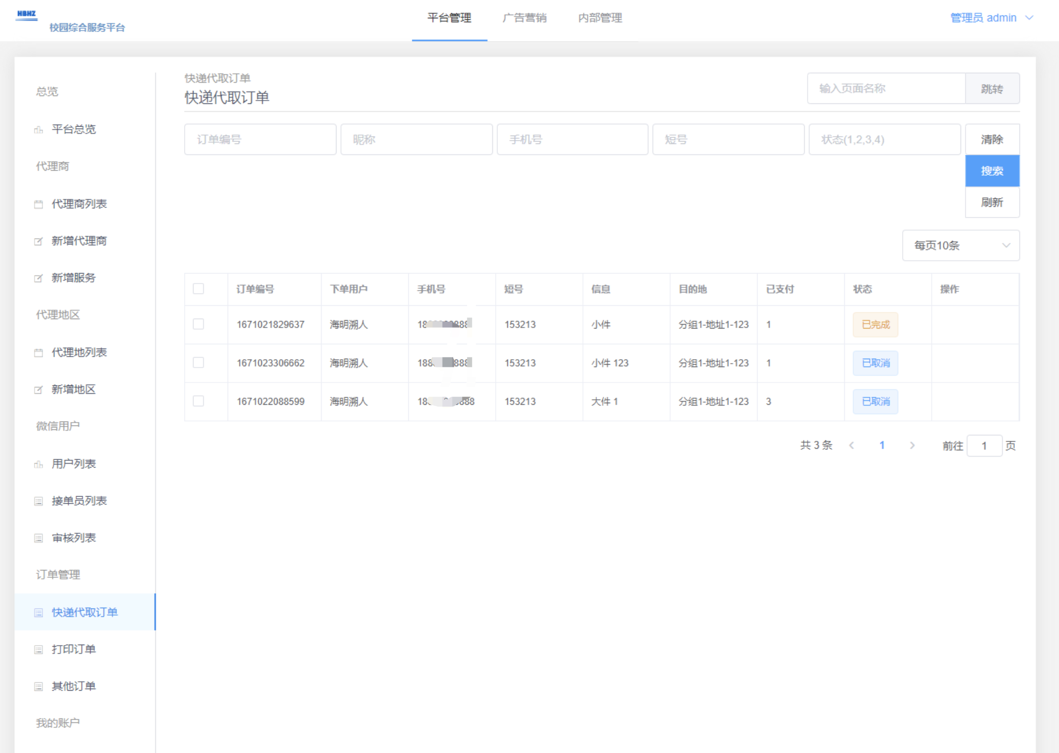Check the row for order 1671021829637
Image resolution: width=1059 pixels, height=753 pixels.
pos(198,324)
